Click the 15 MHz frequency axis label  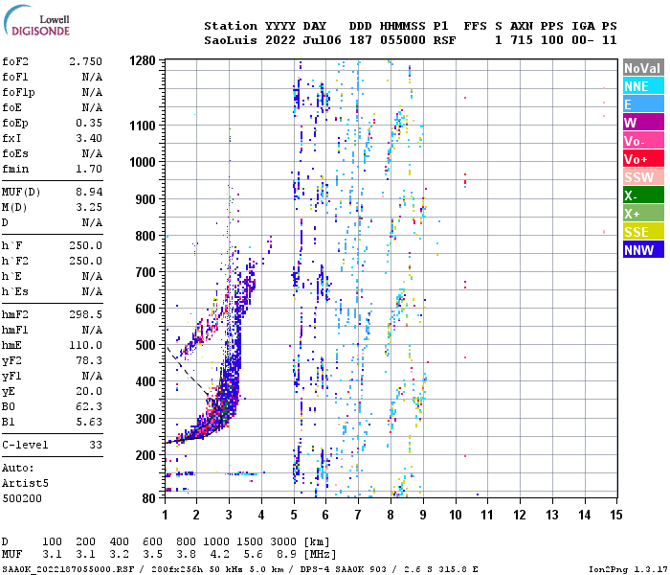(x=615, y=515)
